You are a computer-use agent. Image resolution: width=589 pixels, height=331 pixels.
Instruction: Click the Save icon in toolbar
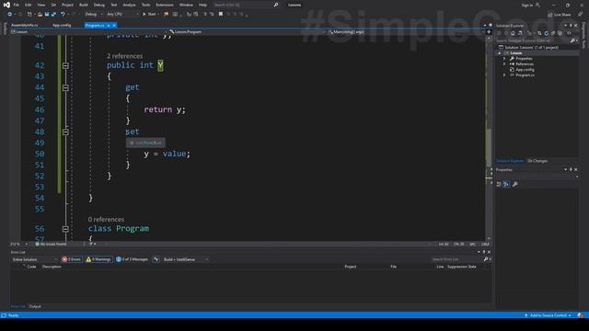tap(47, 15)
